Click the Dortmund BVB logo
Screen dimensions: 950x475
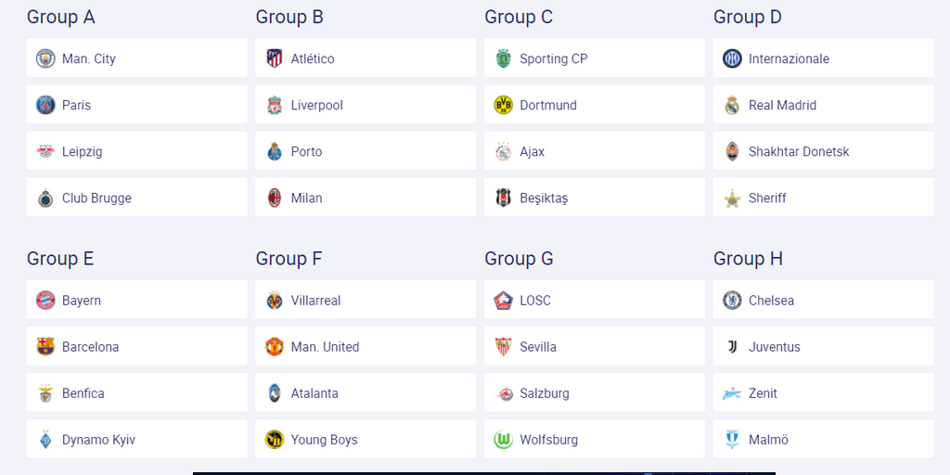coord(504,106)
